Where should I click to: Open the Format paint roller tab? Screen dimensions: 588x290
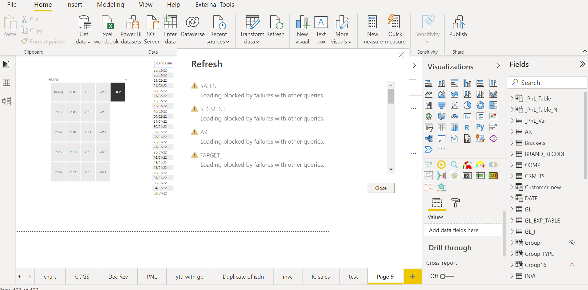(455, 203)
